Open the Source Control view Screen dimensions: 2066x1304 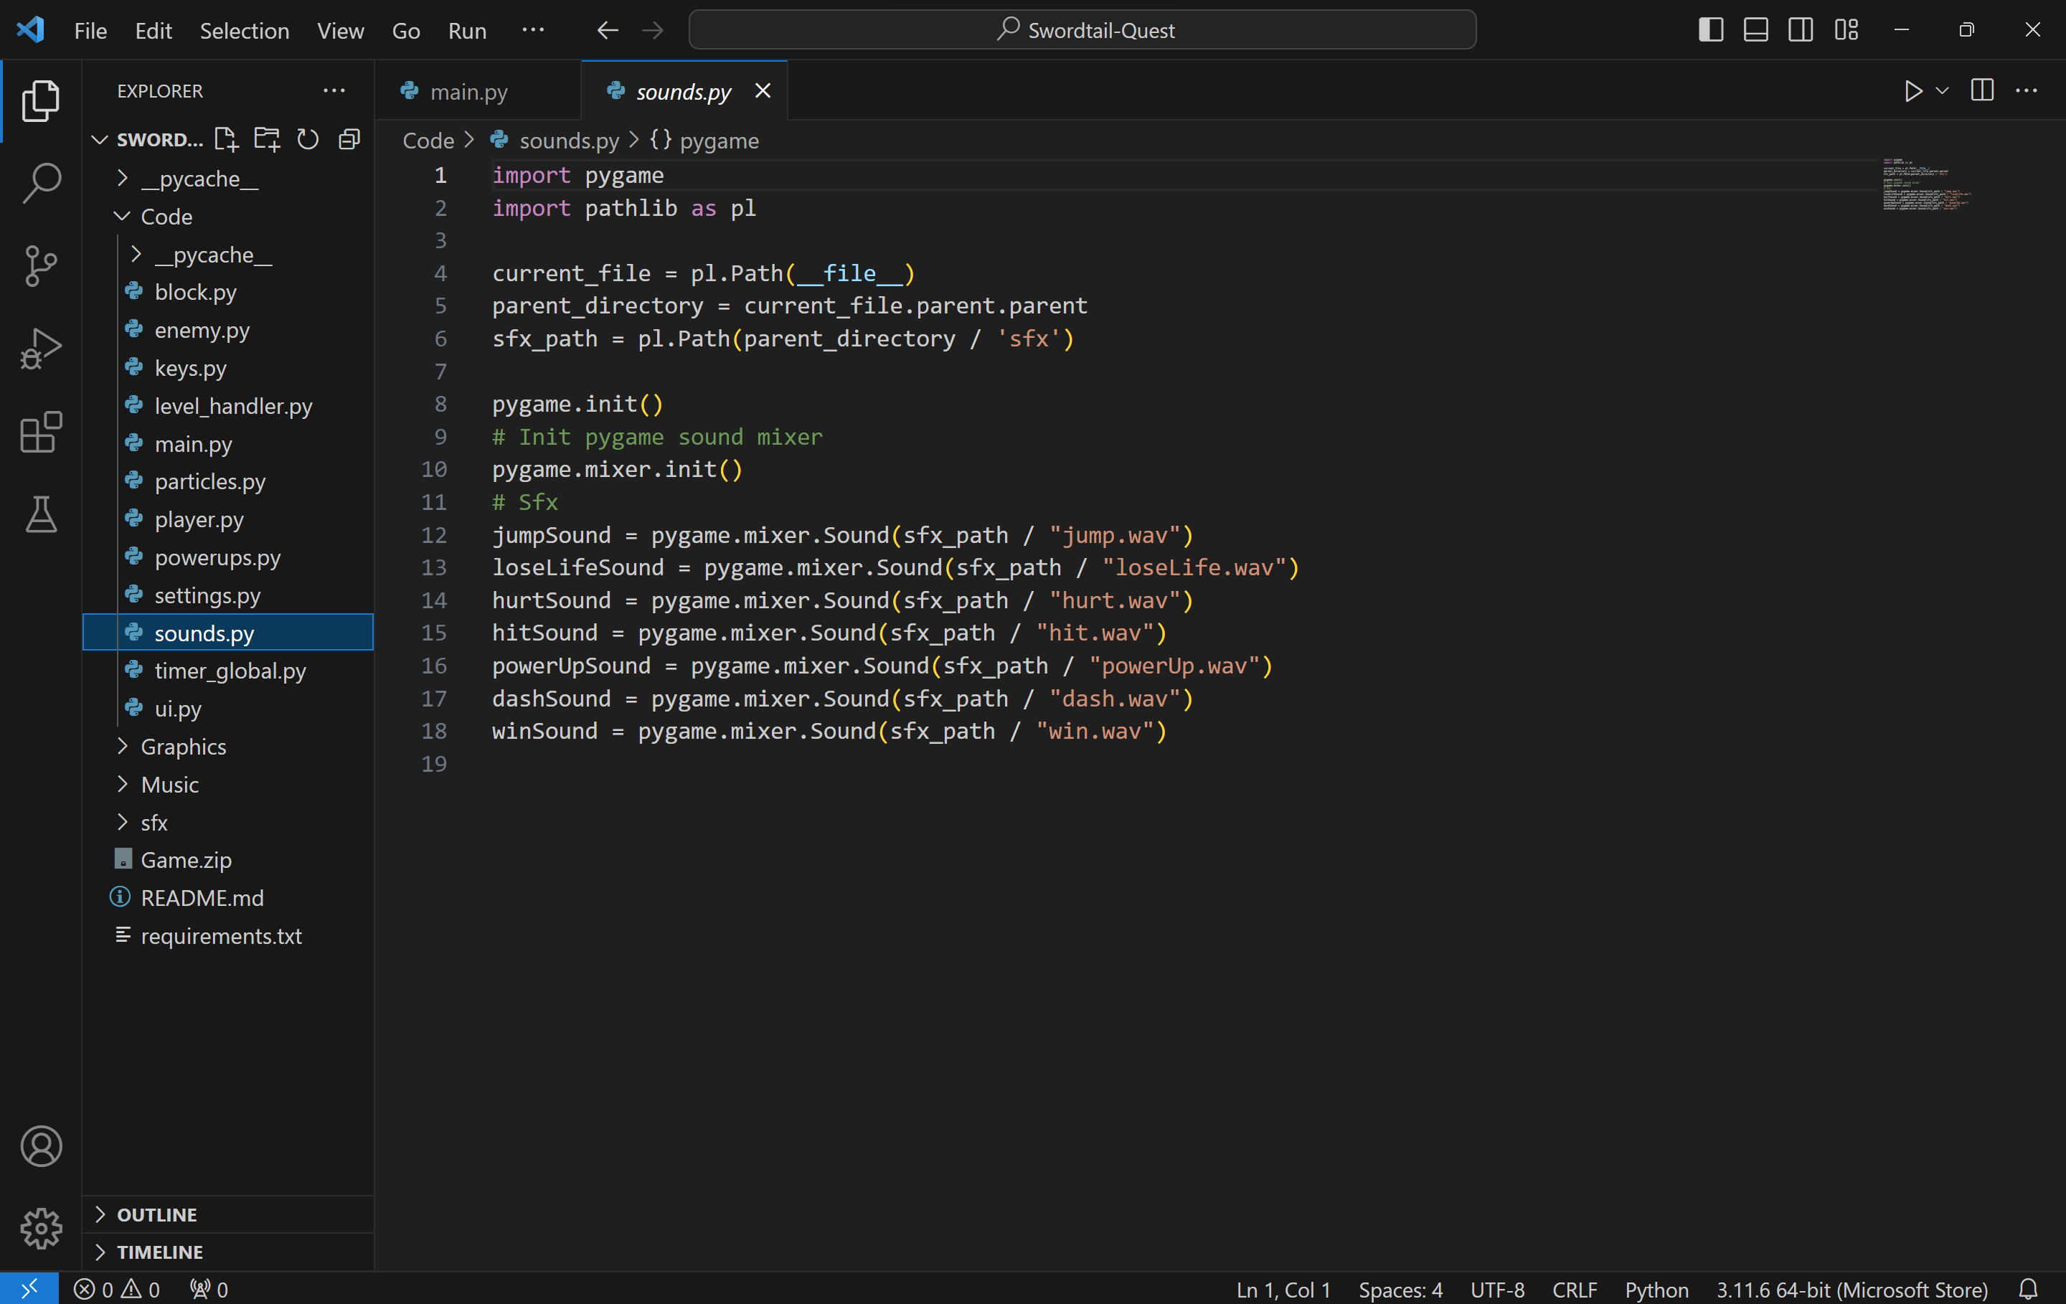(x=40, y=266)
